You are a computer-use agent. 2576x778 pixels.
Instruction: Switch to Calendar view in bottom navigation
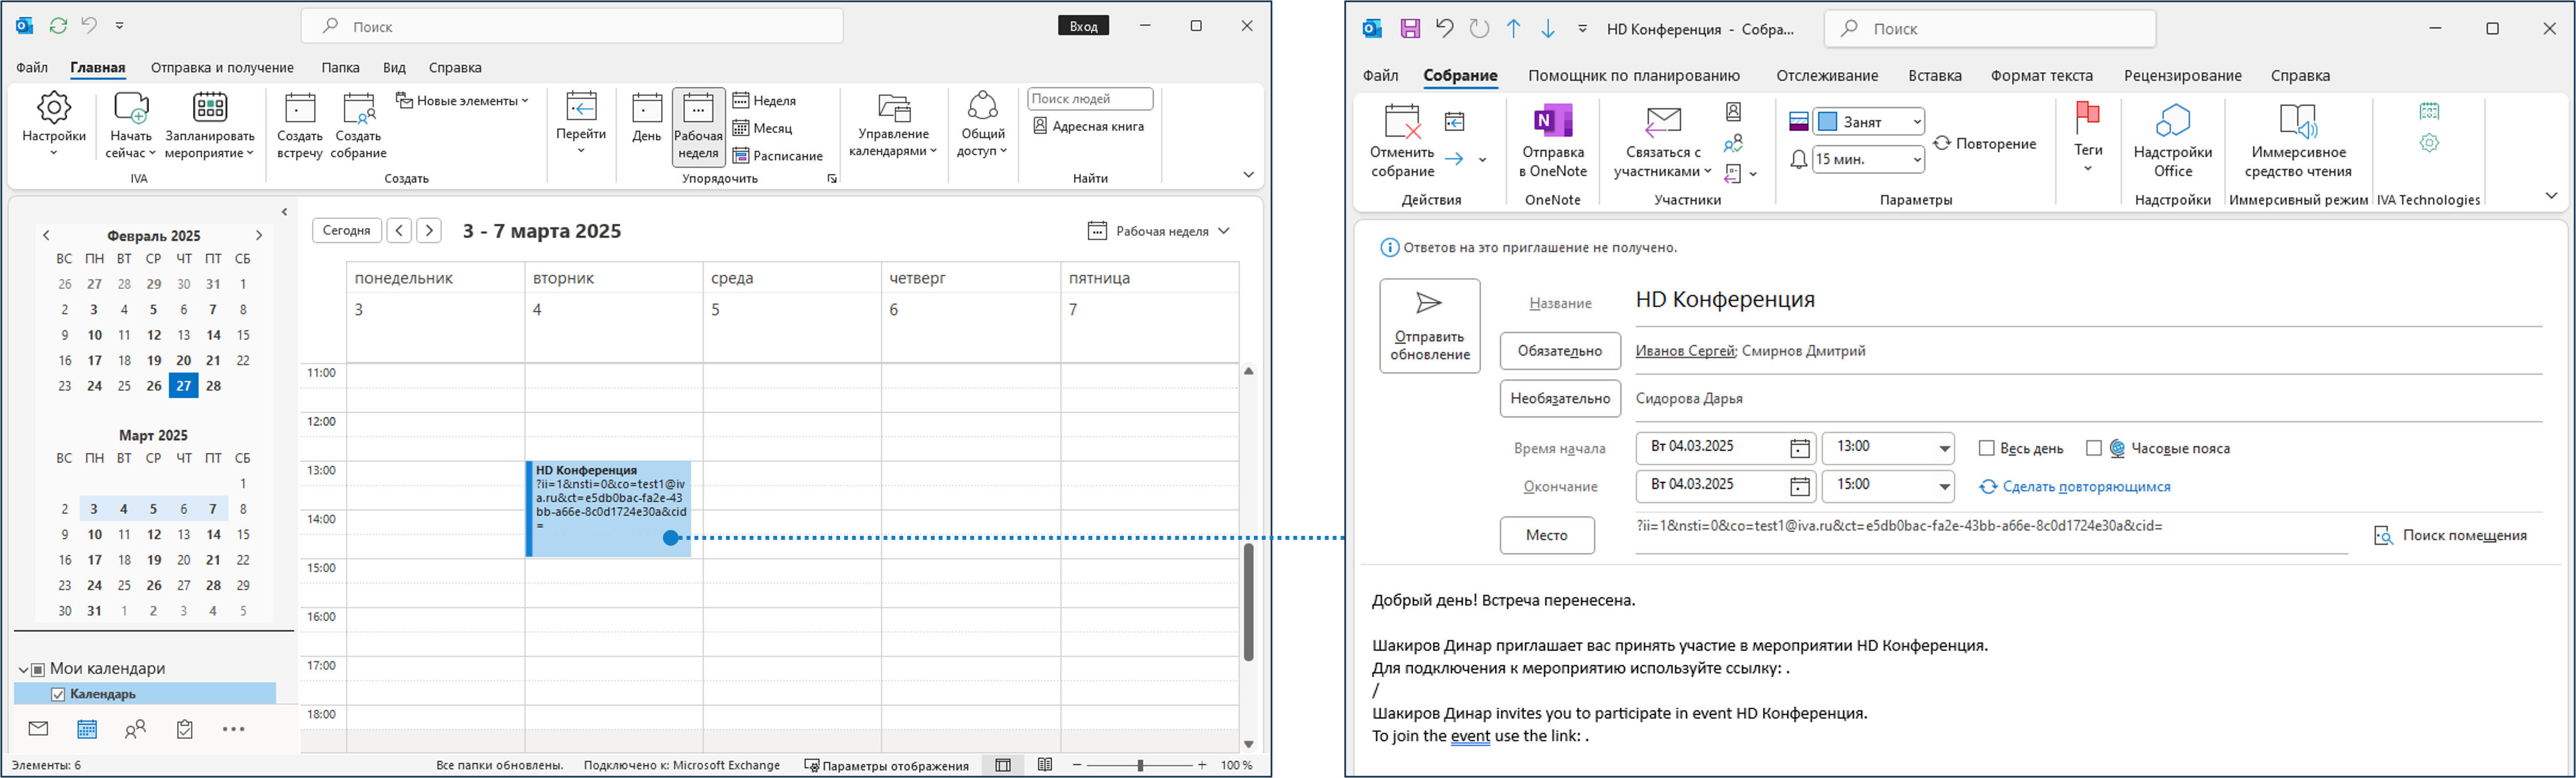[x=87, y=730]
